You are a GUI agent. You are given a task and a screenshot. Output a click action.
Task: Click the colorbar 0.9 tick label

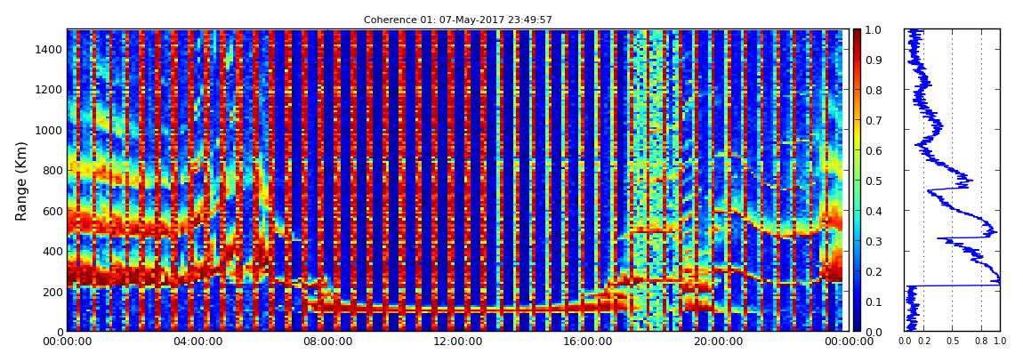click(874, 60)
